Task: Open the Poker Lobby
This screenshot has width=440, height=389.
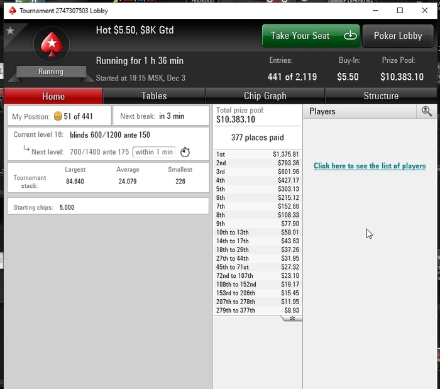Action: 398,36
